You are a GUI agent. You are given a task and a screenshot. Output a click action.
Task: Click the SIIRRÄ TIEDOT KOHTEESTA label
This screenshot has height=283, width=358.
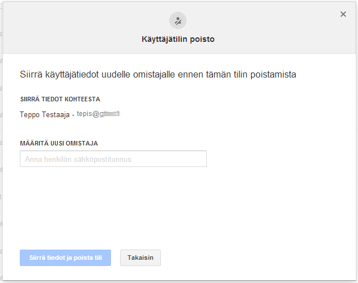60,99
